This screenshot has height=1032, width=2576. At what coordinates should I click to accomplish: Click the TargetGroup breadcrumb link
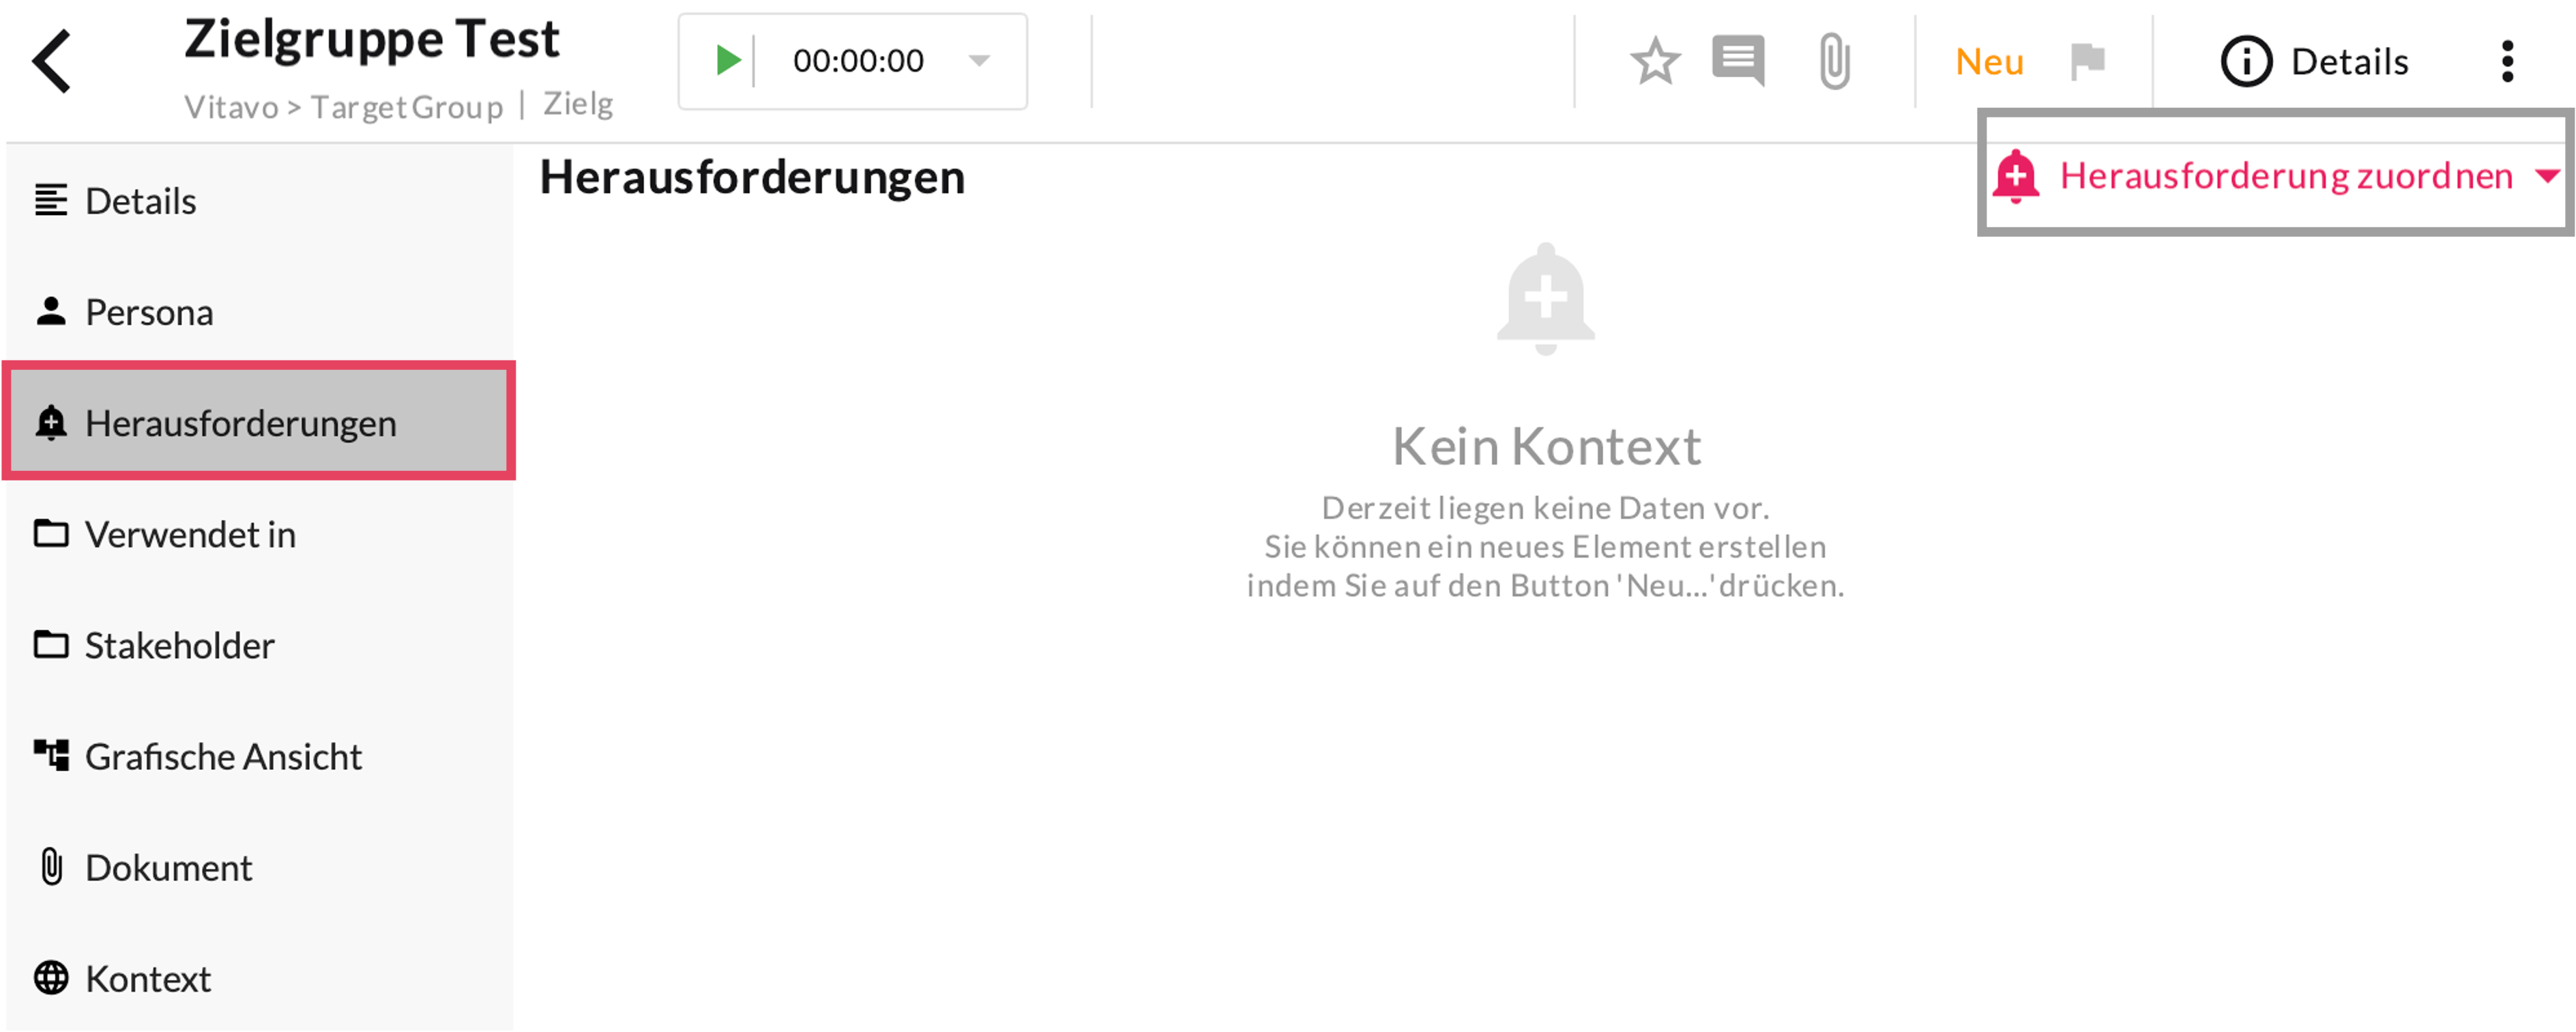pos(406,107)
